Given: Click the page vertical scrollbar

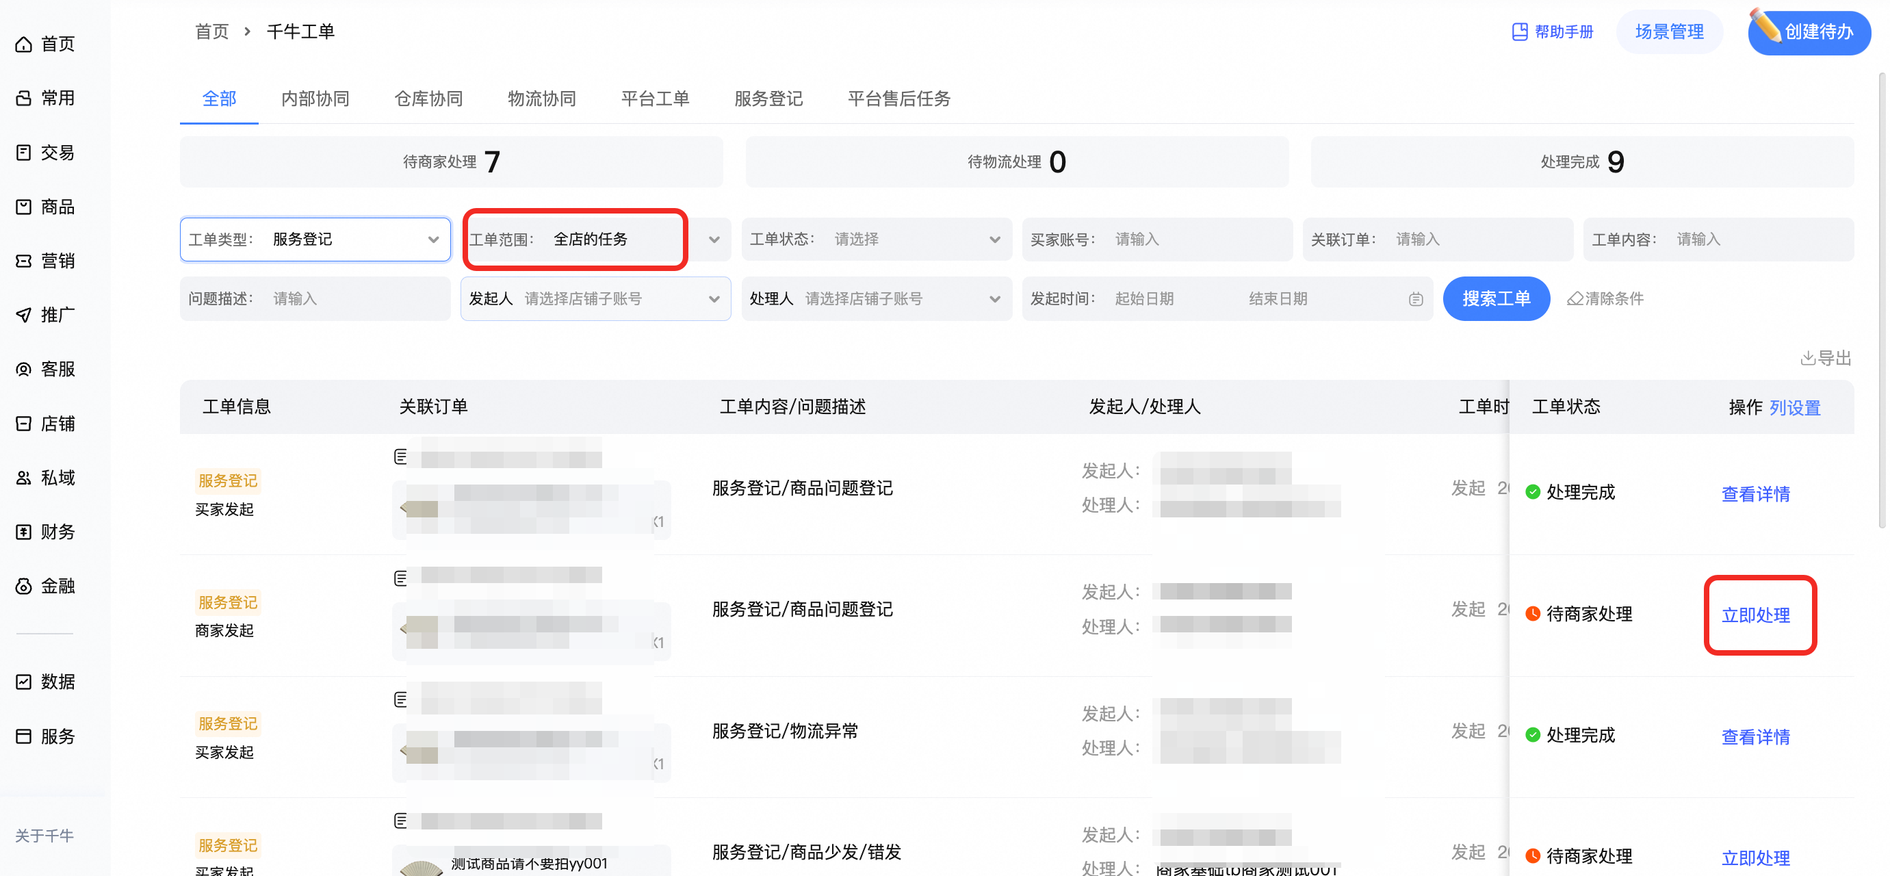Looking at the screenshot, I should pos(1882,301).
